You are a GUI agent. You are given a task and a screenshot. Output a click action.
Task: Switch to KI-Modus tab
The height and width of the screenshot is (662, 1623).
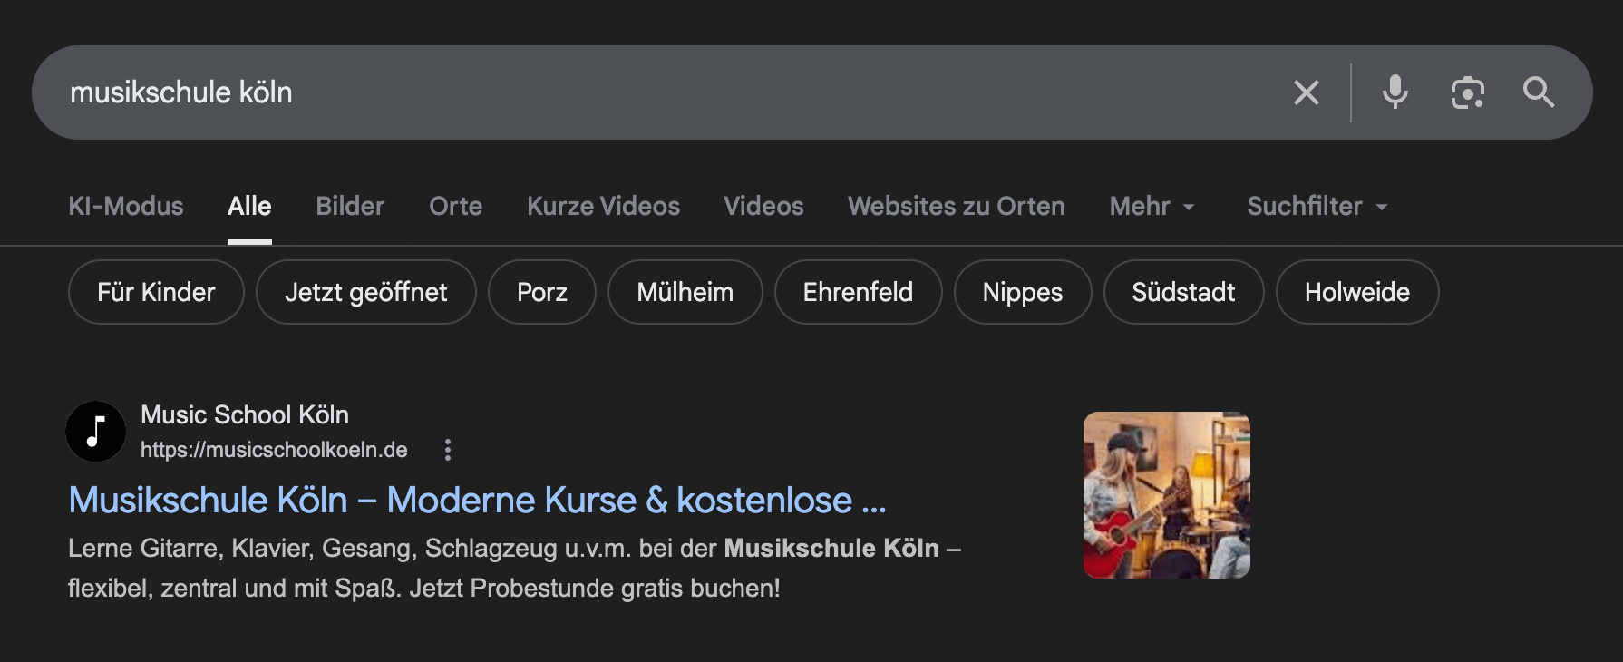126,207
